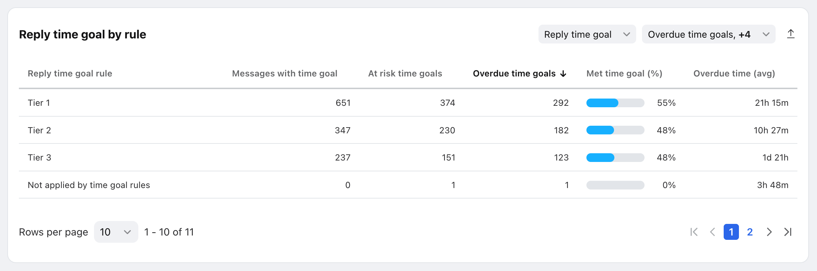The width and height of the screenshot is (817, 271).
Task: Select the Tier 2 row label
Action: [x=40, y=130]
